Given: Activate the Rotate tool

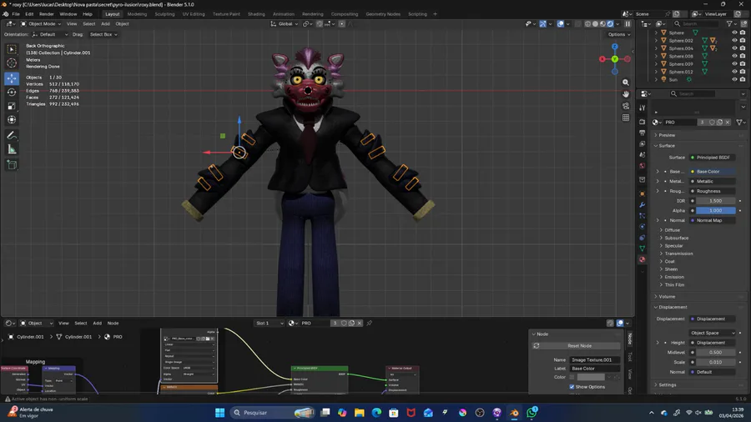Looking at the screenshot, I should 12,92.
